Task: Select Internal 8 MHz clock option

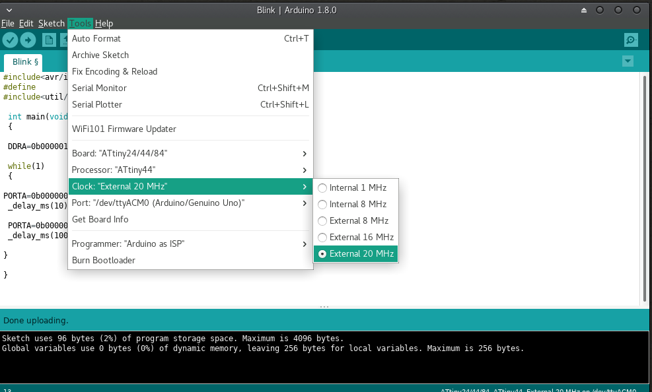Action: 356,205
